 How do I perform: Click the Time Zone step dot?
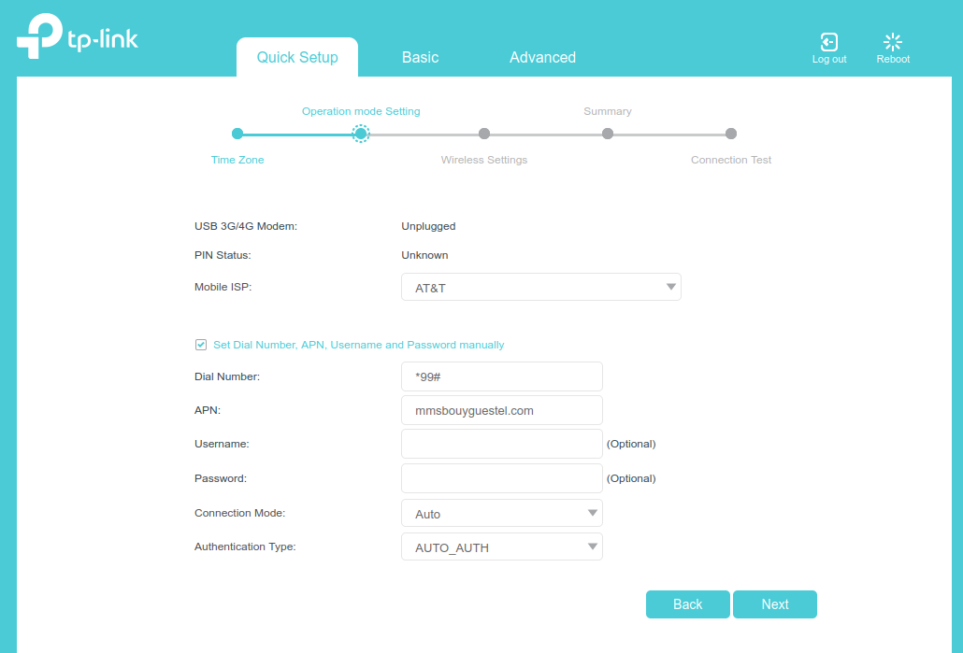coord(237,134)
